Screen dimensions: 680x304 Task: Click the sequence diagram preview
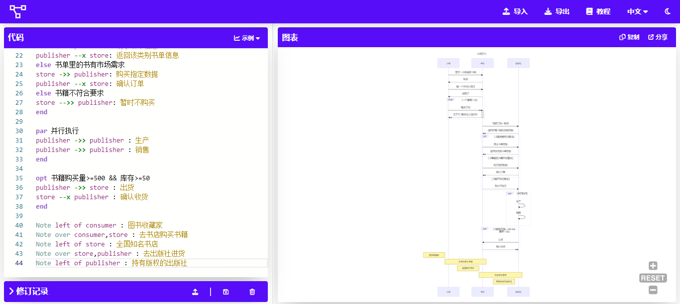pos(477,174)
